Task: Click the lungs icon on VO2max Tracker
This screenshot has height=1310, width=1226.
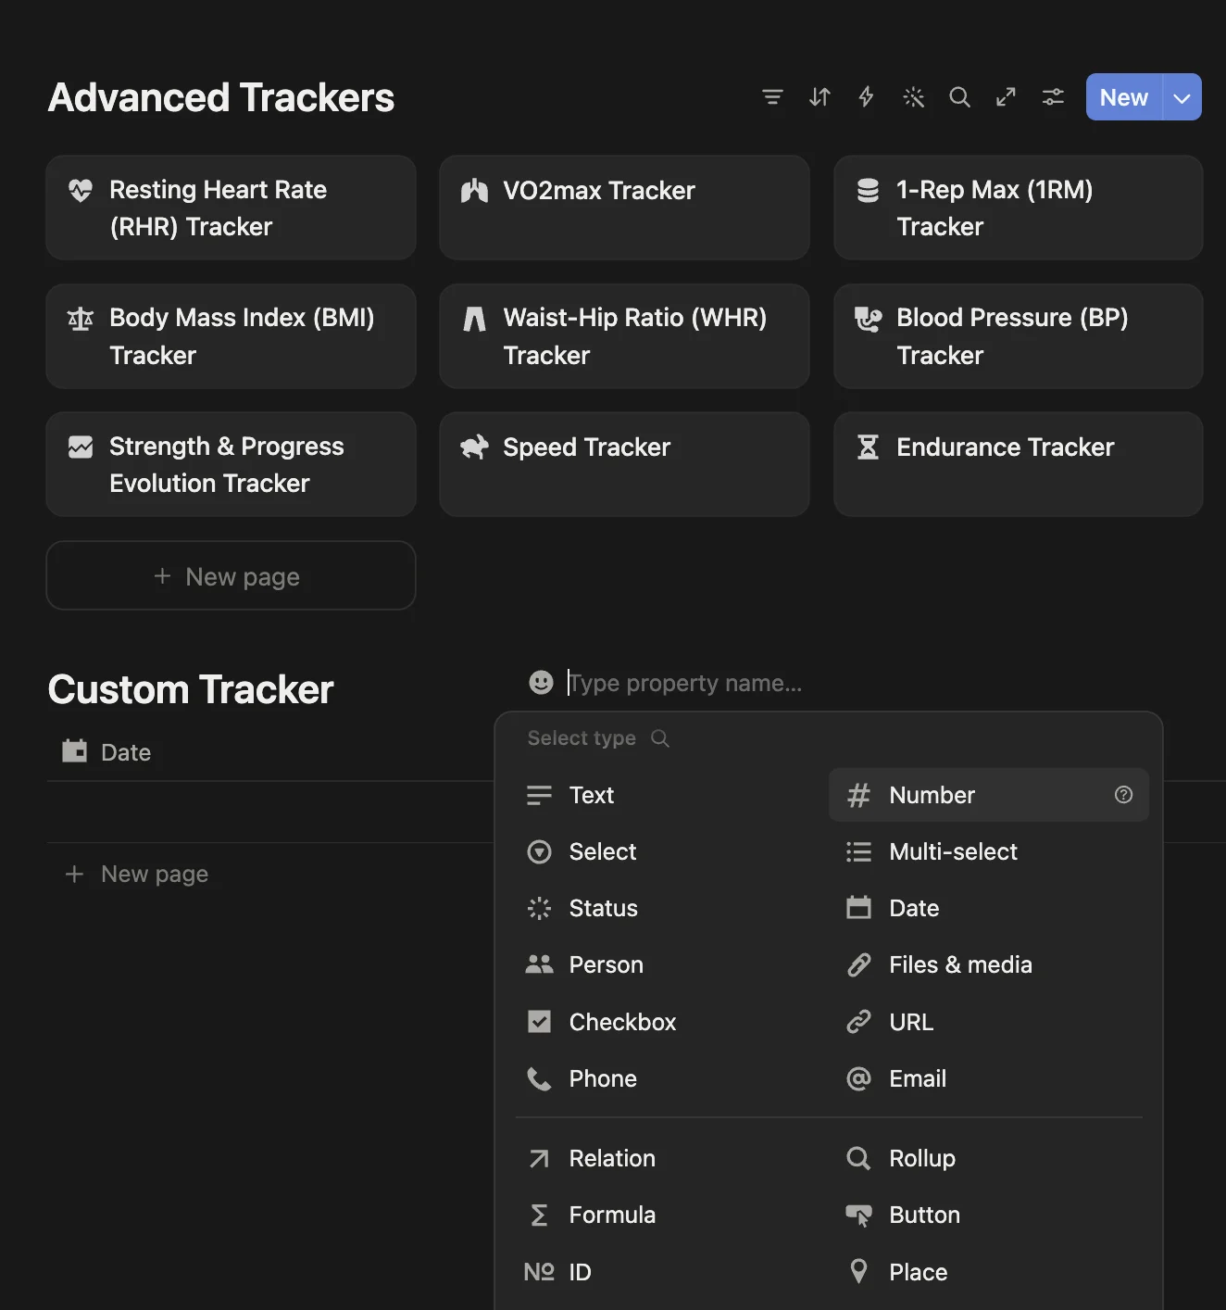Action: point(474,191)
